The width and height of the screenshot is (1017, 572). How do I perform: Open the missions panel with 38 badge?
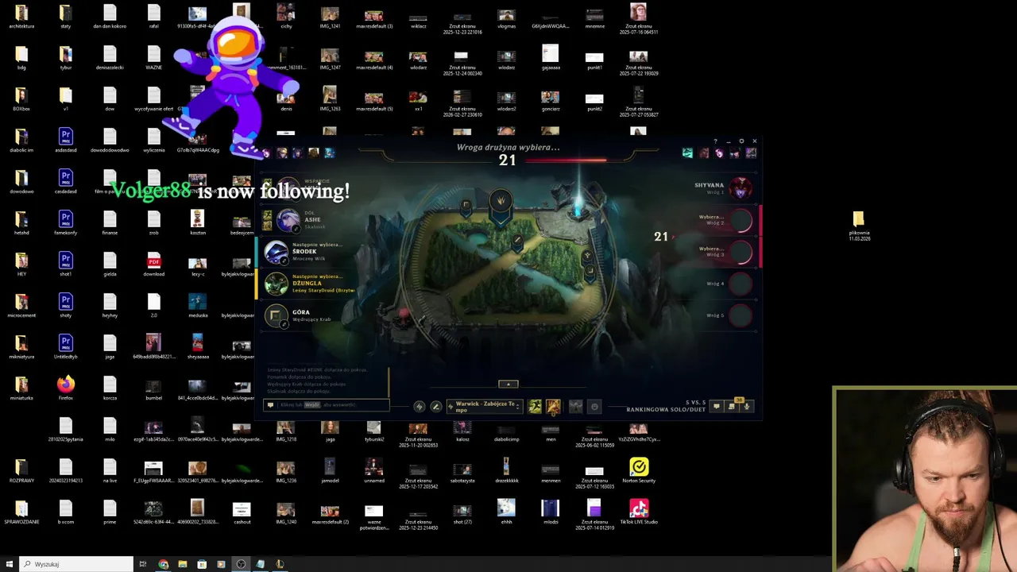pos(732,407)
